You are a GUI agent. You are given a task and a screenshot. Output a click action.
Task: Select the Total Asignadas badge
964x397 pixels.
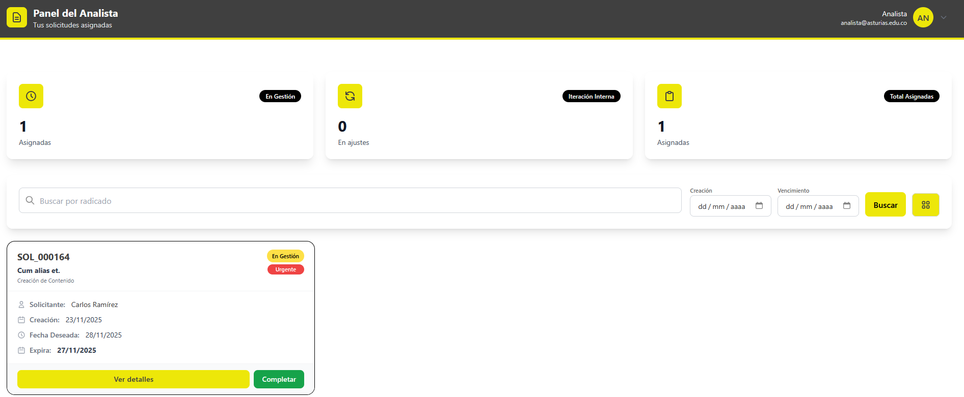911,97
